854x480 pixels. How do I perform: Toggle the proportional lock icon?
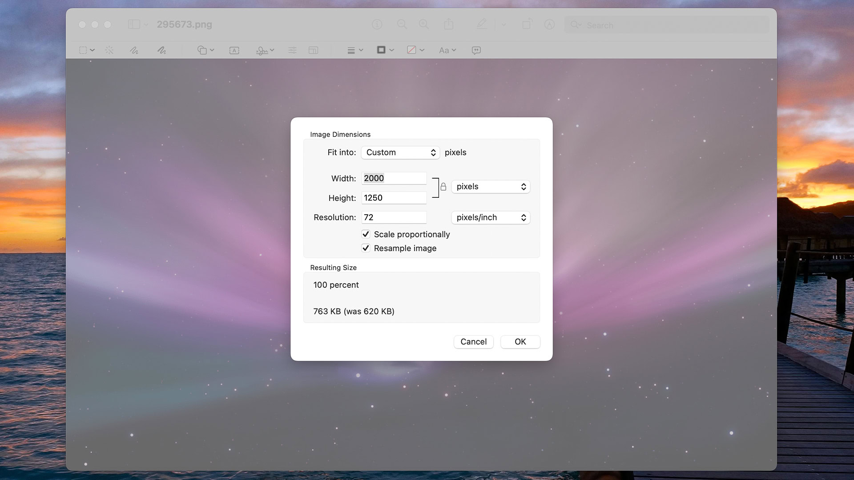tap(443, 187)
